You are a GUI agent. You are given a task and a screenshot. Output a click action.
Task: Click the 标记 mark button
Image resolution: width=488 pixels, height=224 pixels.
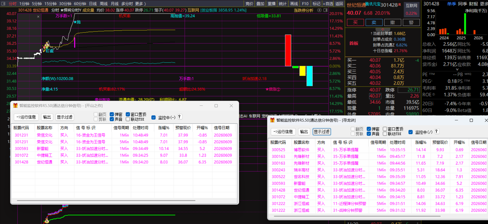click(x=316, y=4)
